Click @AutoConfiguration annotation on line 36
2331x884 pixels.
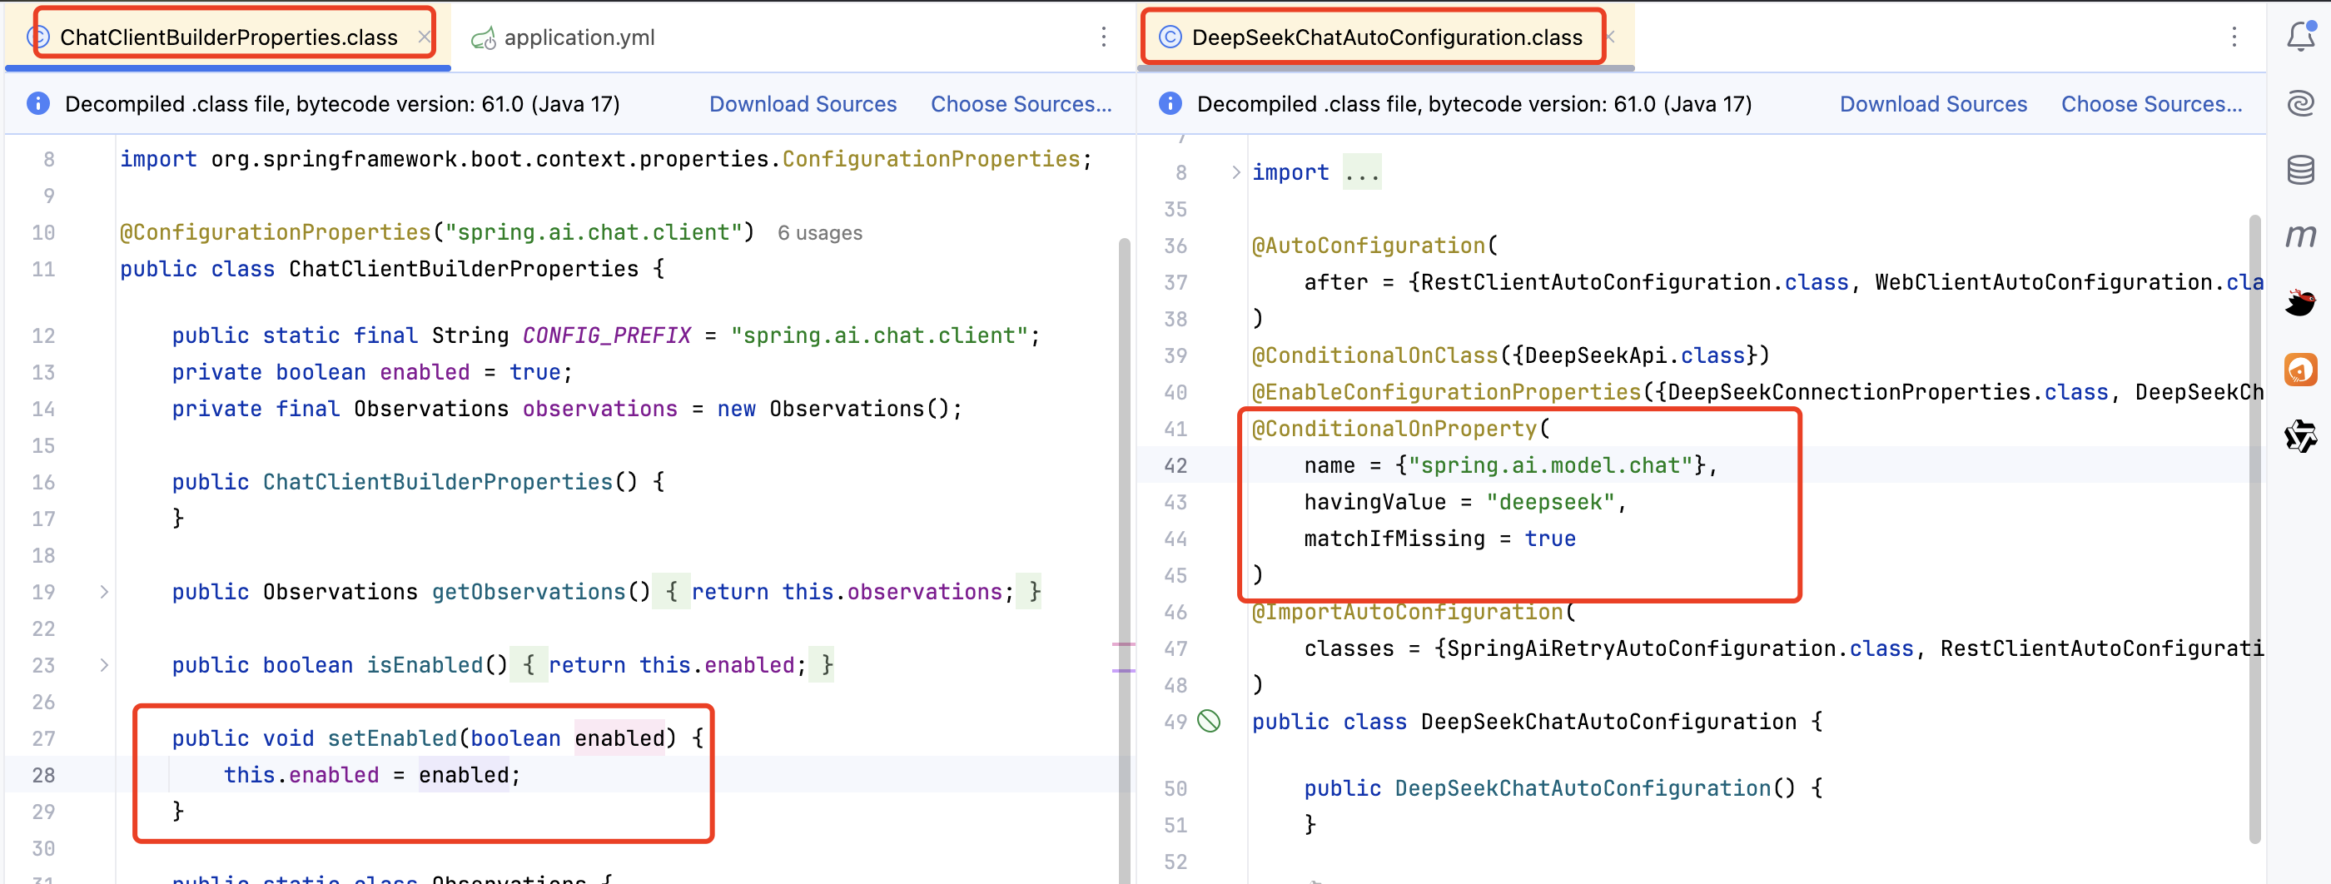click(x=1368, y=246)
